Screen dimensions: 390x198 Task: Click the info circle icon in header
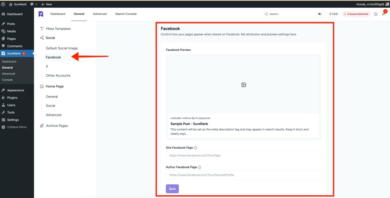(376, 14)
